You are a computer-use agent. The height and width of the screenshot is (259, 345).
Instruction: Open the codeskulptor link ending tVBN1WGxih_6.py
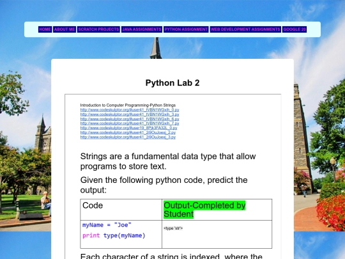click(130, 119)
